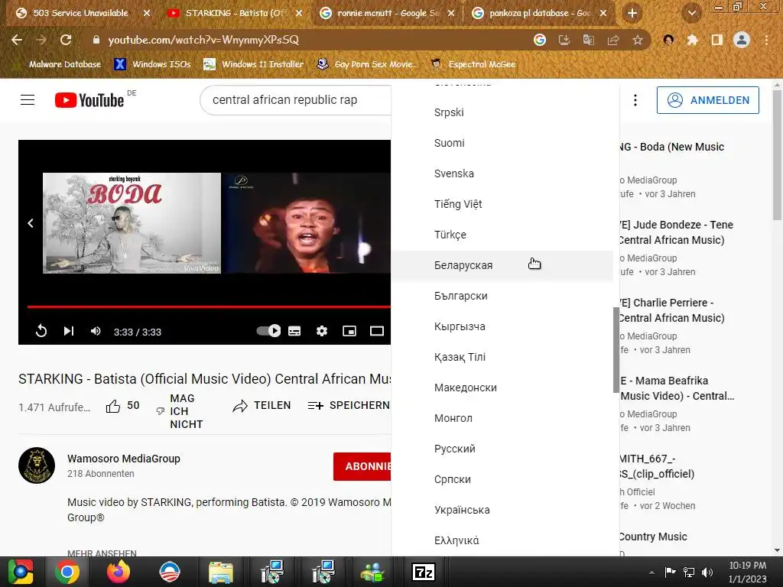The height and width of the screenshot is (587, 783).
Task: Go to the YouTube home logo
Action: point(89,100)
